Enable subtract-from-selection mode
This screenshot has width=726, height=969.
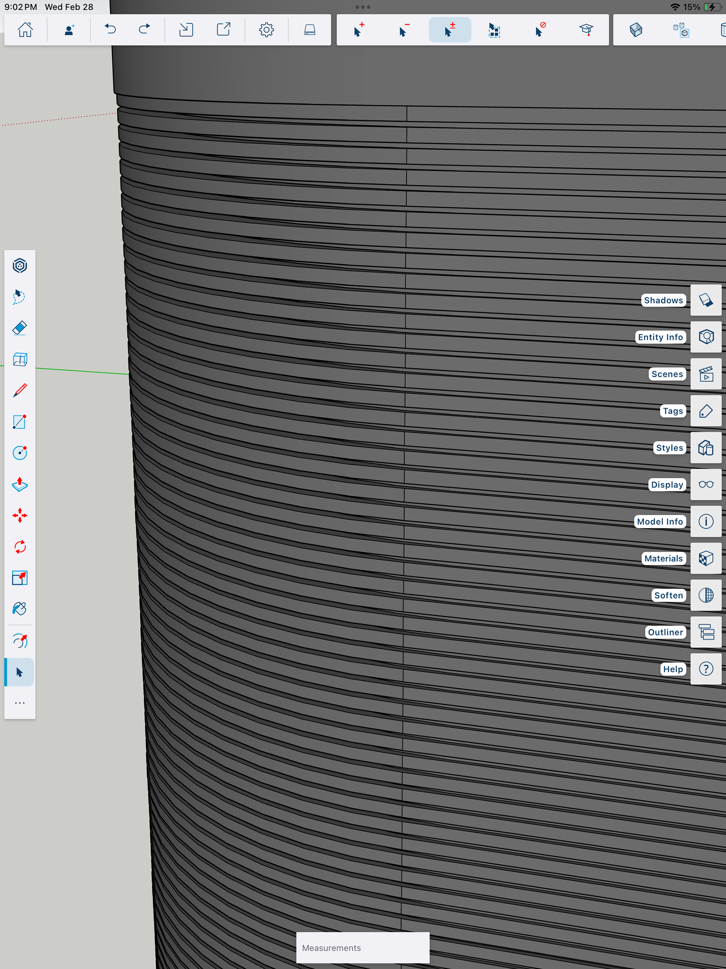[x=404, y=30]
